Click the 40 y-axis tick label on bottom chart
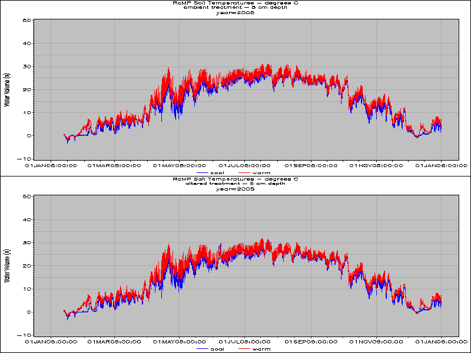 coord(26,219)
